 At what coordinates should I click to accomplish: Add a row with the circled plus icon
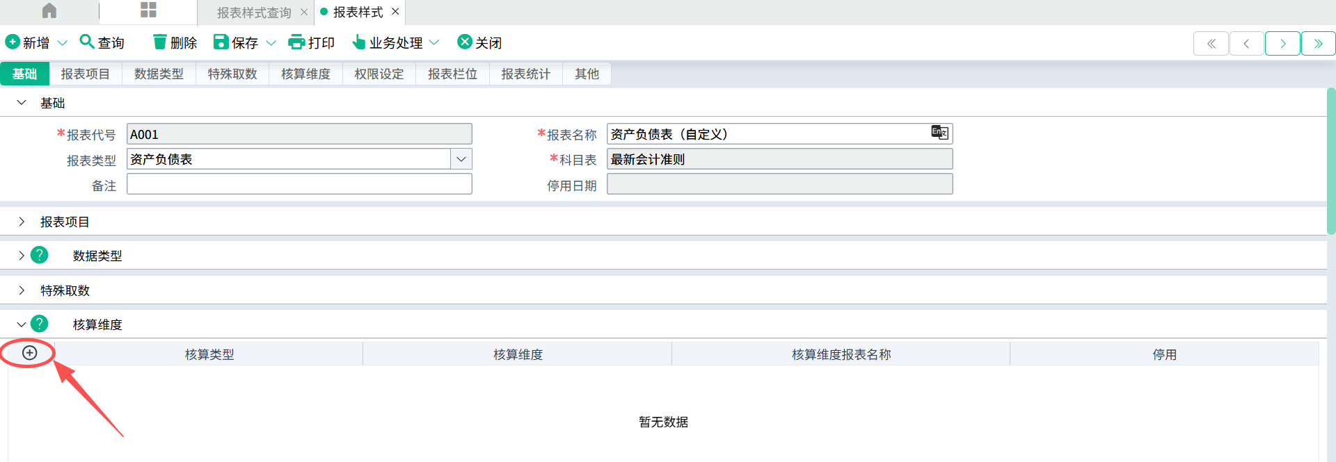click(29, 353)
